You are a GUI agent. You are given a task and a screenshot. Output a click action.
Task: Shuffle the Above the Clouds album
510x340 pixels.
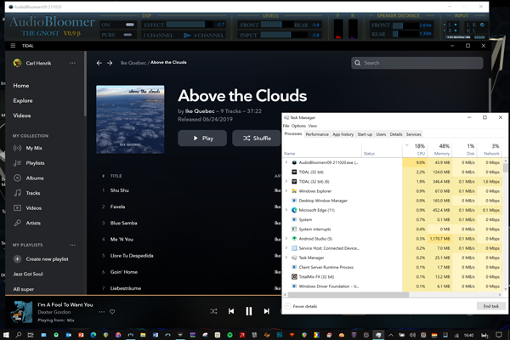257,139
